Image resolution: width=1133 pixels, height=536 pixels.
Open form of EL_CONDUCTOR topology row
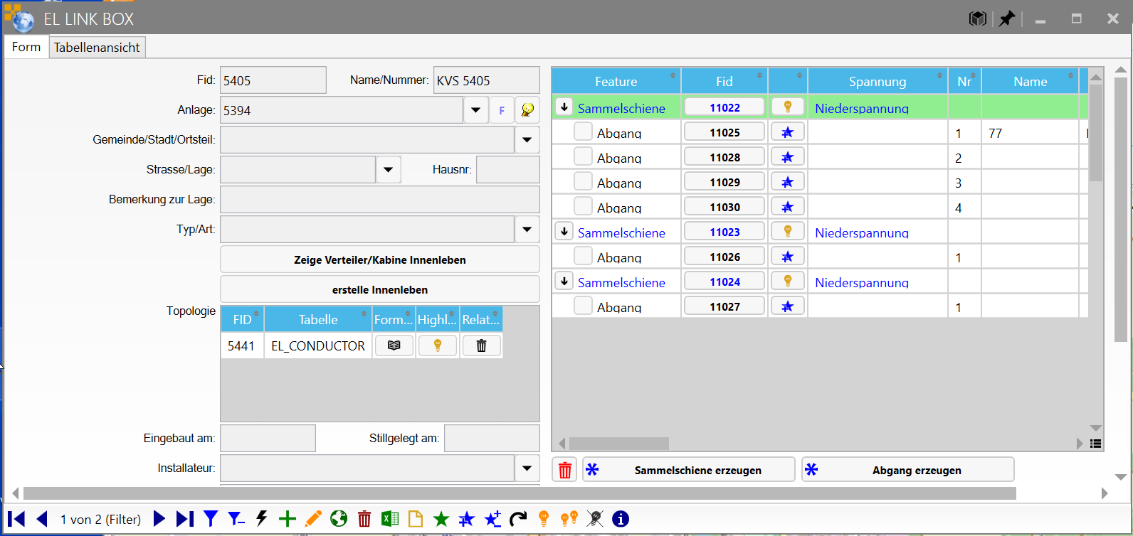click(x=394, y=345)
